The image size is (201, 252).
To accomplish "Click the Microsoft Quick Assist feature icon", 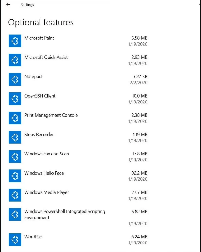I will coord(15,60).
